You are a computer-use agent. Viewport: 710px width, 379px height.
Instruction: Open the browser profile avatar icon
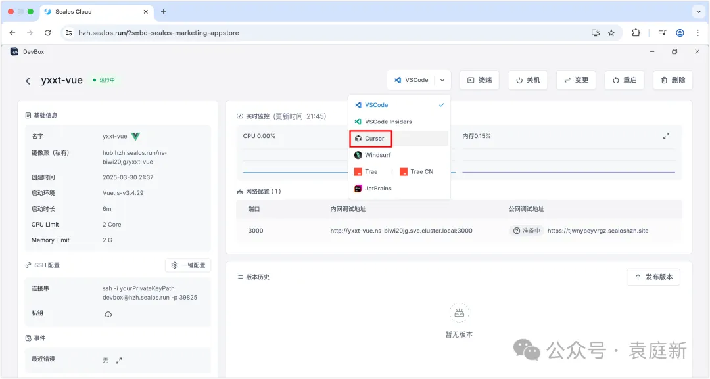tap(680, 33)
